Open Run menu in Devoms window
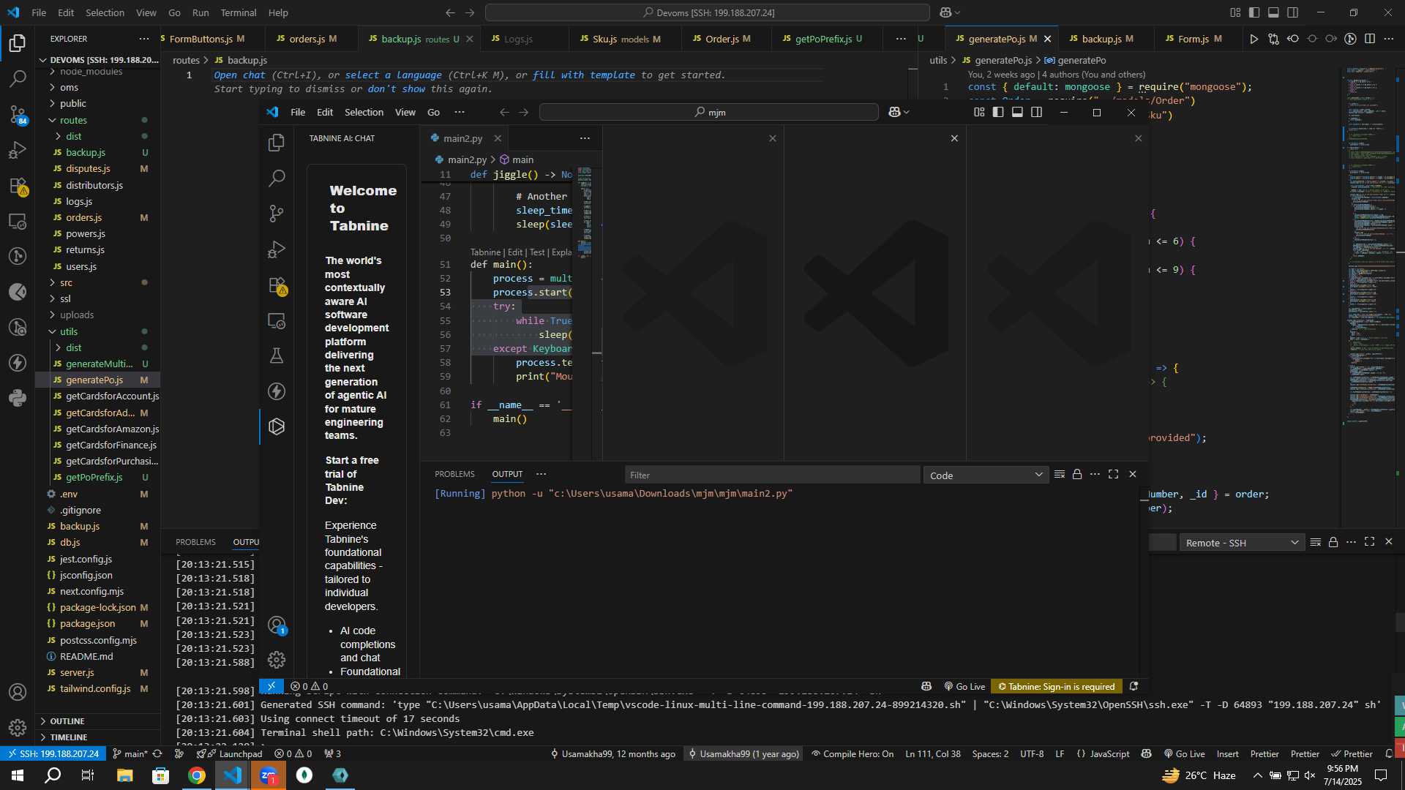This screenshot has height=790, width=1405. [x=200, y=12]
